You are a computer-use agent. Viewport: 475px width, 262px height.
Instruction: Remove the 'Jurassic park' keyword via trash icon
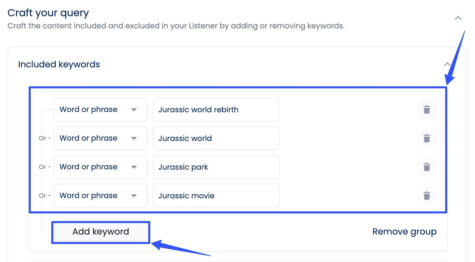coord(426,167)
